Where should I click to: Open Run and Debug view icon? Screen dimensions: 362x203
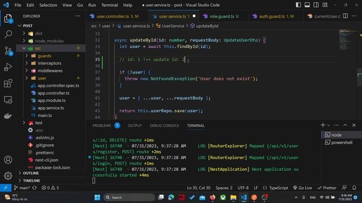click(8, 67)
